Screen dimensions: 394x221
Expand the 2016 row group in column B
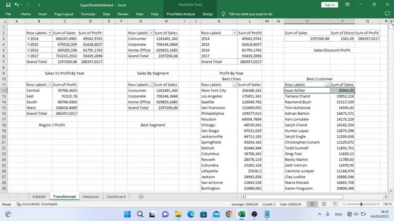pyautogui.click(x=28, y=50)
